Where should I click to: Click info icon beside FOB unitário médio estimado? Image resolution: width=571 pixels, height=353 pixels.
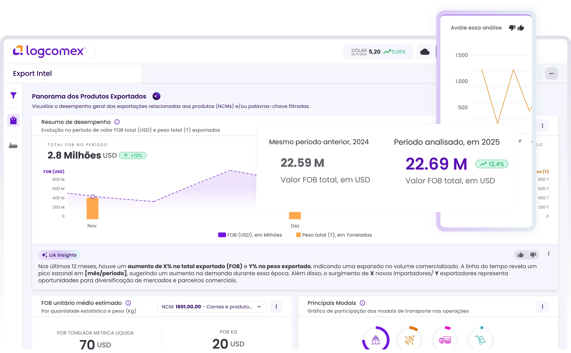coord(128,303)
